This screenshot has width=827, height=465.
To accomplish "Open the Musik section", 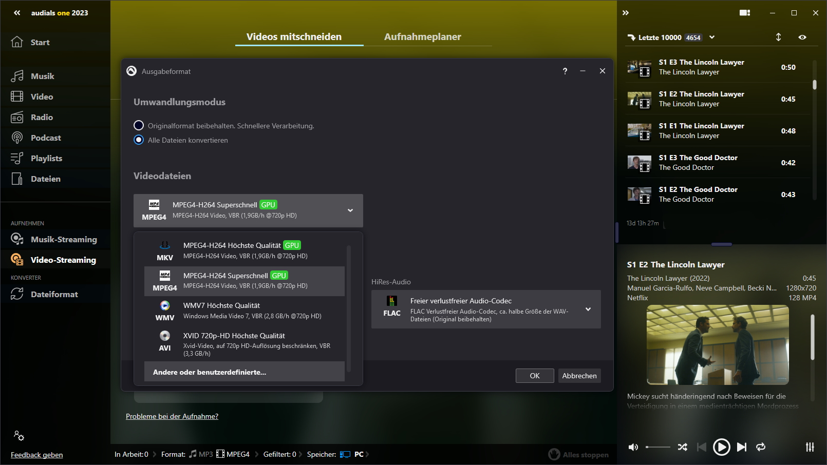I will click(x=55, y=76).
